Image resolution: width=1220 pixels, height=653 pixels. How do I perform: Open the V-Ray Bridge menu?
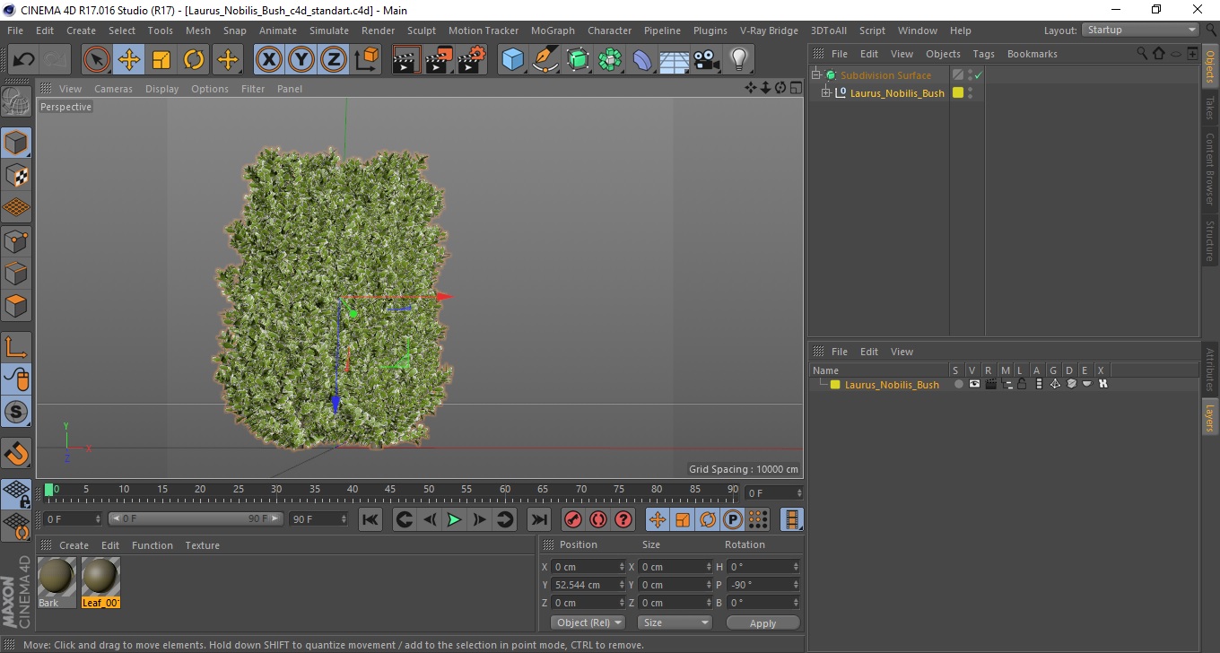click(x=769, y=30)
